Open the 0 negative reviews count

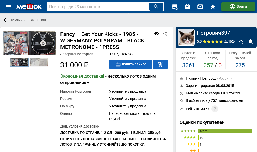tap(220, 65)
